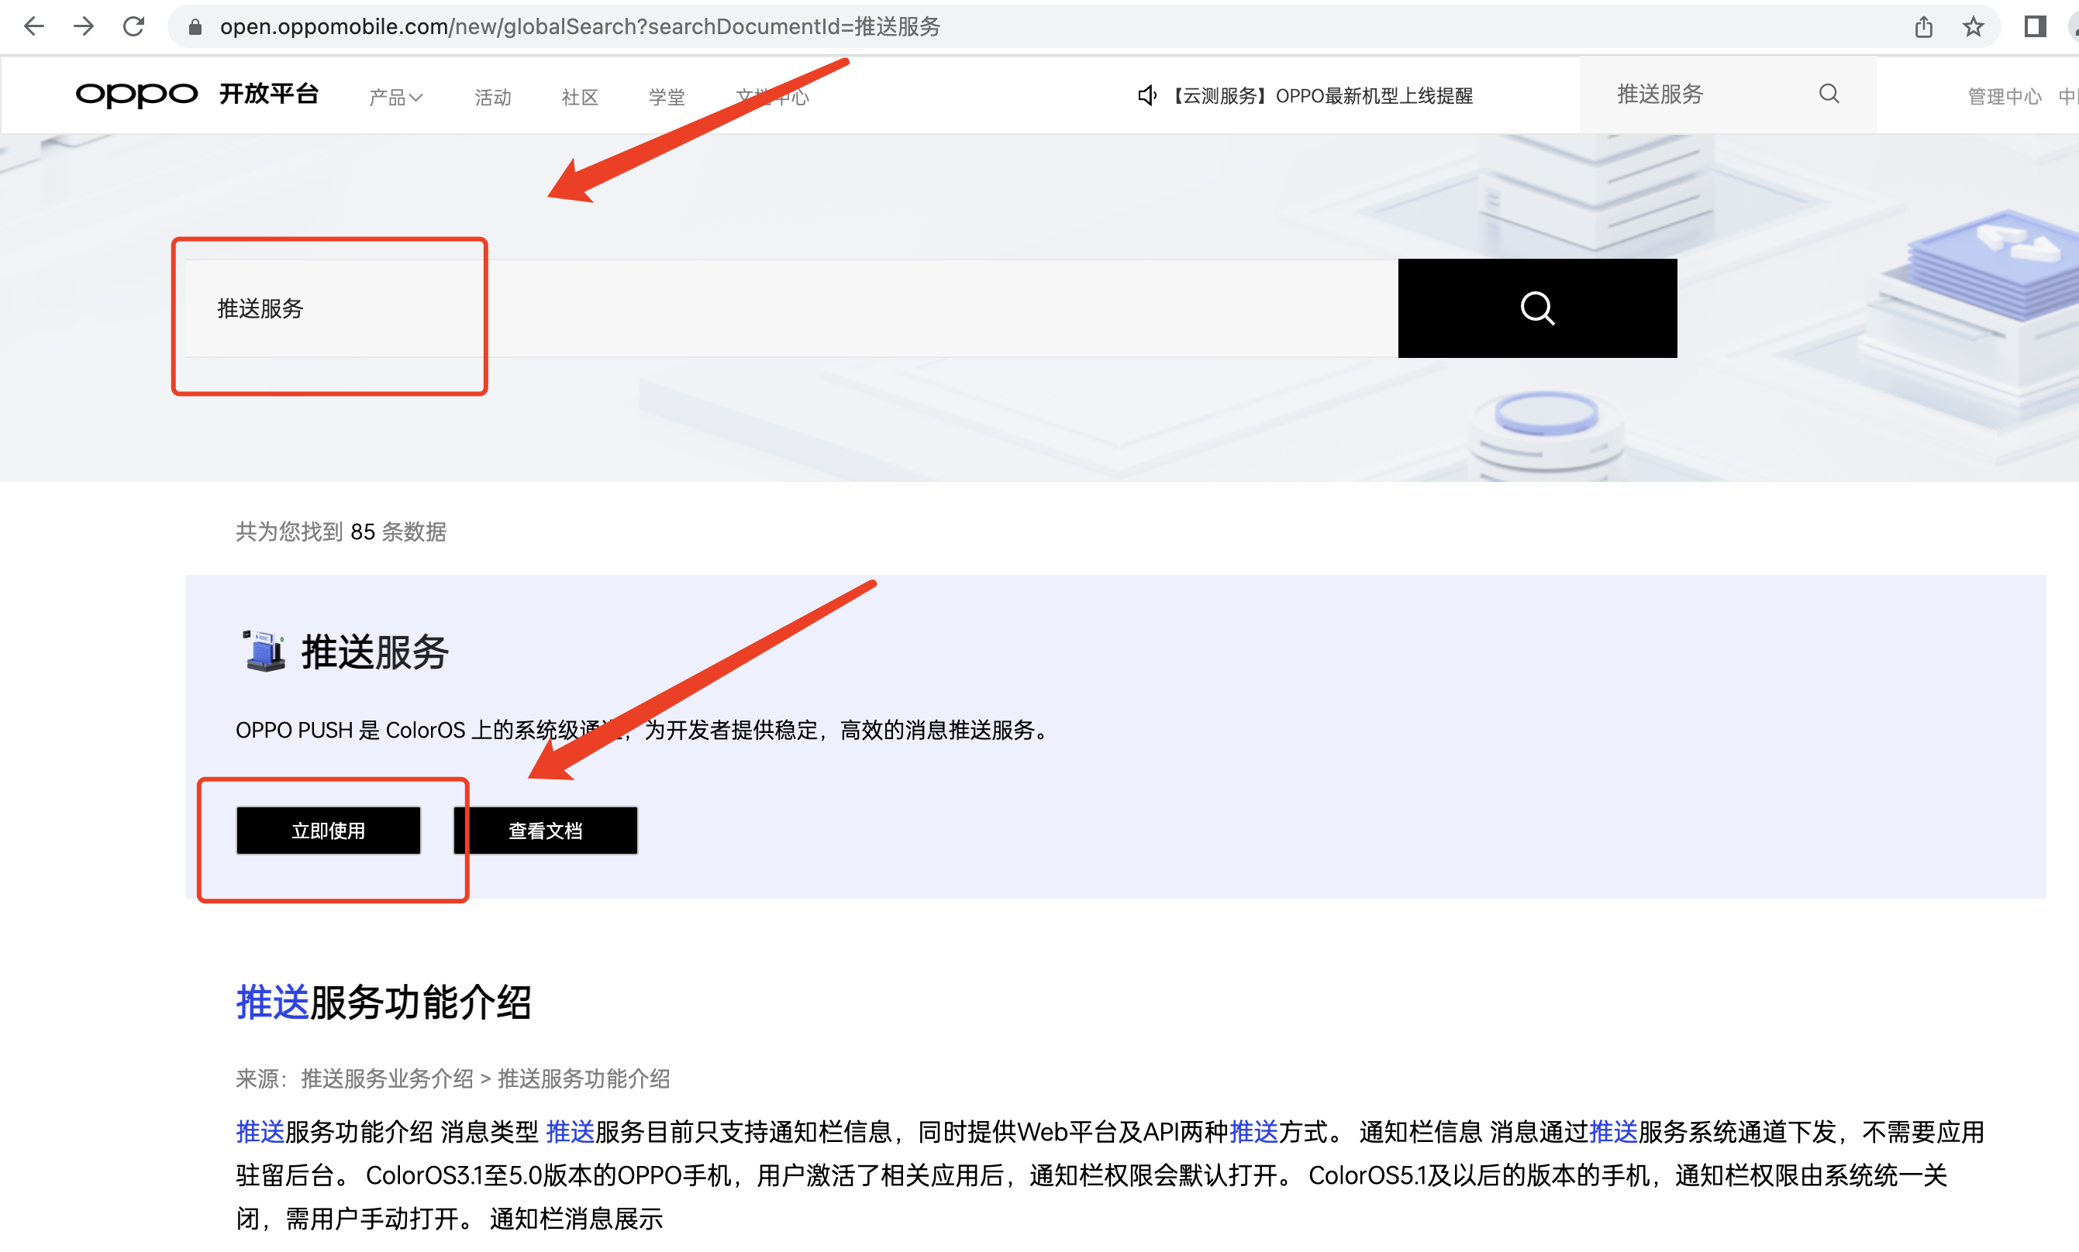
Task: Open the 推送服务功能介绍 result heading
Action: pyautogui.click(x=383, y=1003)
